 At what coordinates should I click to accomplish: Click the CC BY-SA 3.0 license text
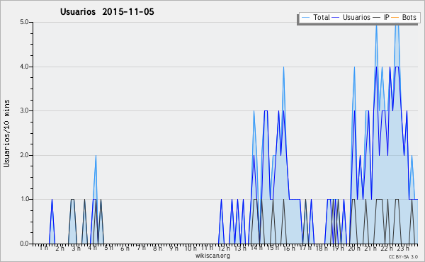403,256
